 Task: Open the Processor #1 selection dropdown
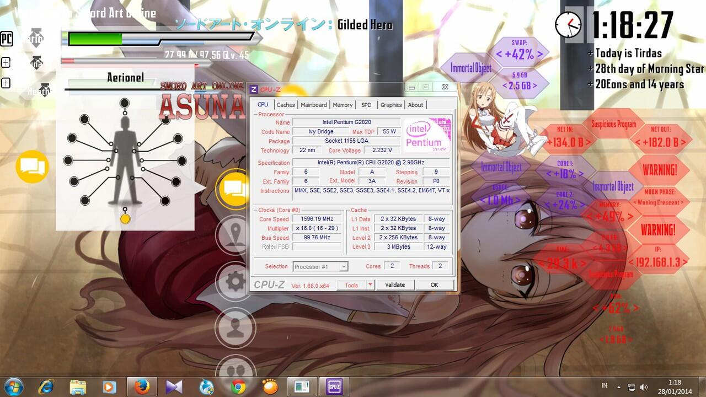point(320,266)
